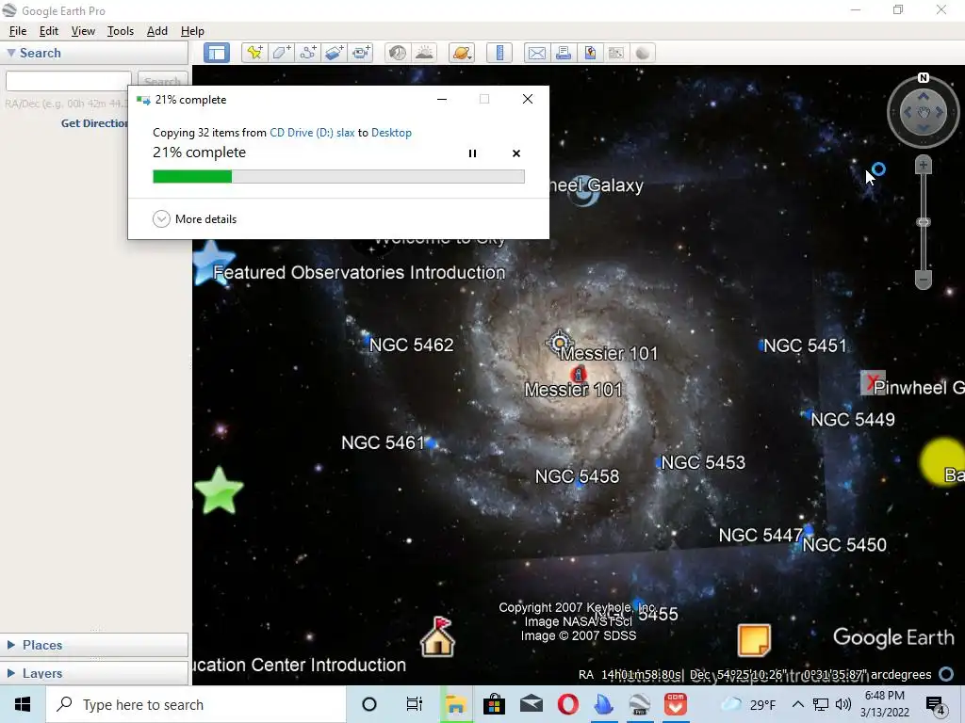
Task: Click the red Messier 101 info marker
Action: tap(578, 374)
